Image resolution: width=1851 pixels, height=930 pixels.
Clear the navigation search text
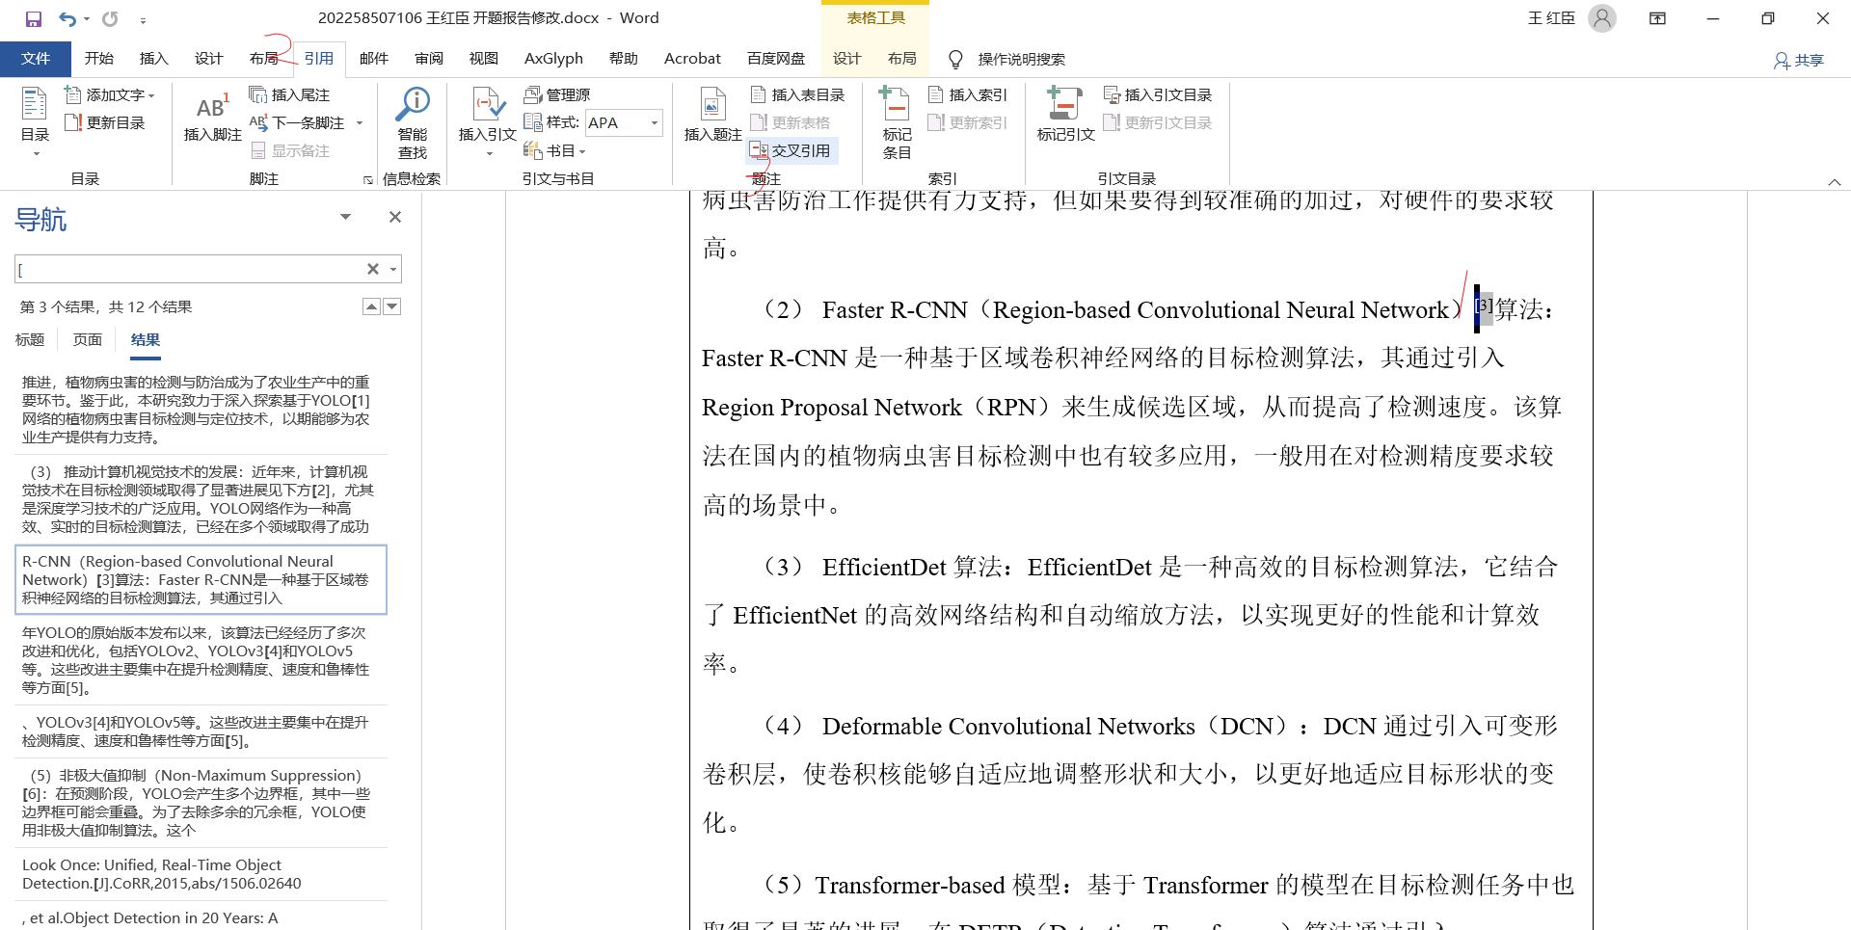(373, 269)
